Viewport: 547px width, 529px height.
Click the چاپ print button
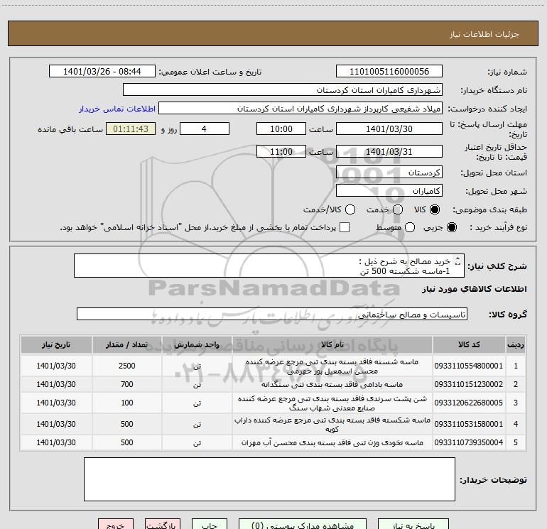tap(210, 525)
